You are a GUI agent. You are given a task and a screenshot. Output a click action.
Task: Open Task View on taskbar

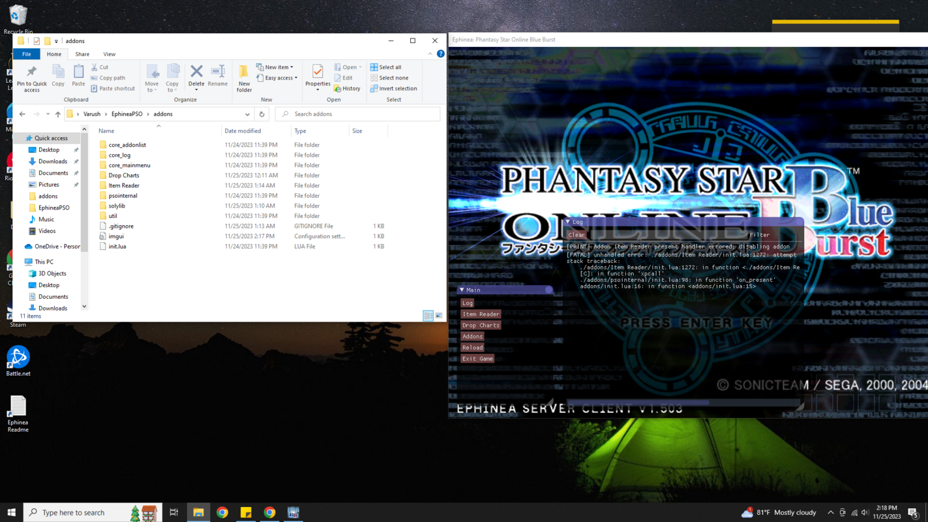pyautogui.click(x=174, y=512)
